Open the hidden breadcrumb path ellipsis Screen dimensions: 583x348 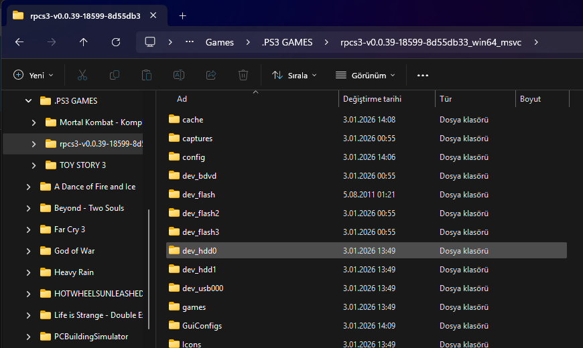(190, 42)
